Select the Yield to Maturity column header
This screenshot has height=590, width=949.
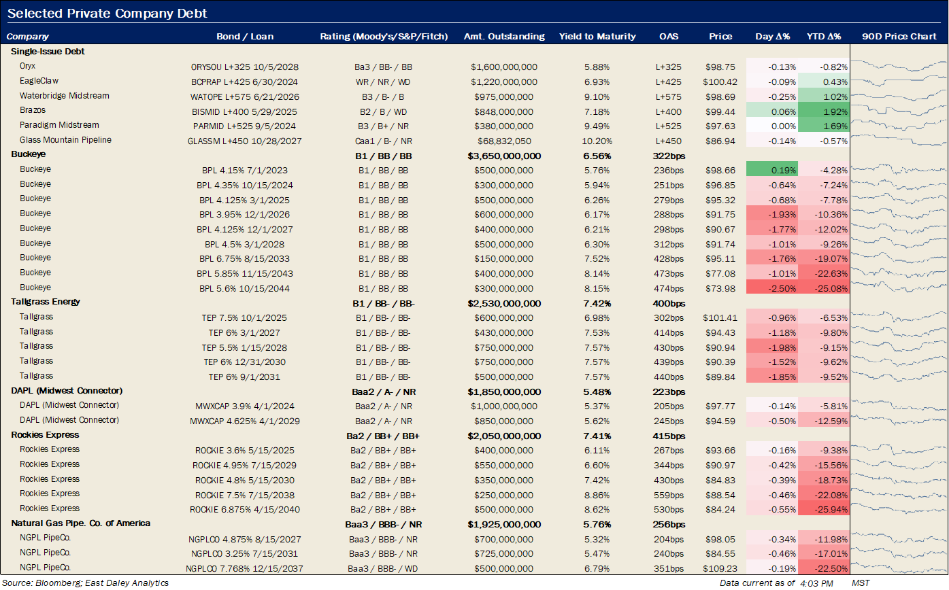(597, 37)
